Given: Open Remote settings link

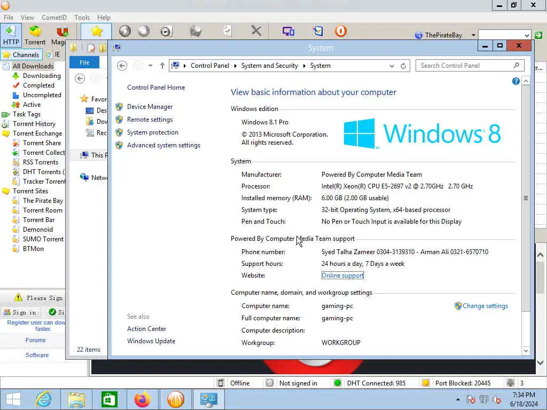Looking at the screenshot, I should [x=150, y=120].
